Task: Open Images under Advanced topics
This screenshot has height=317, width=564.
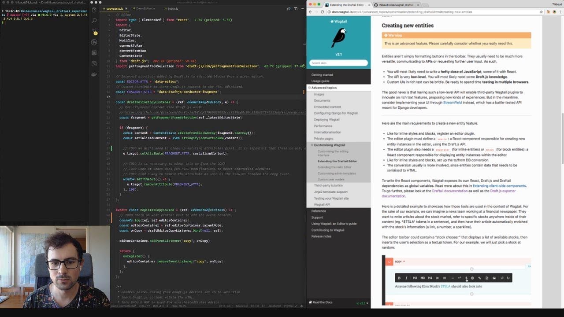Action: [x=319, y=94]
